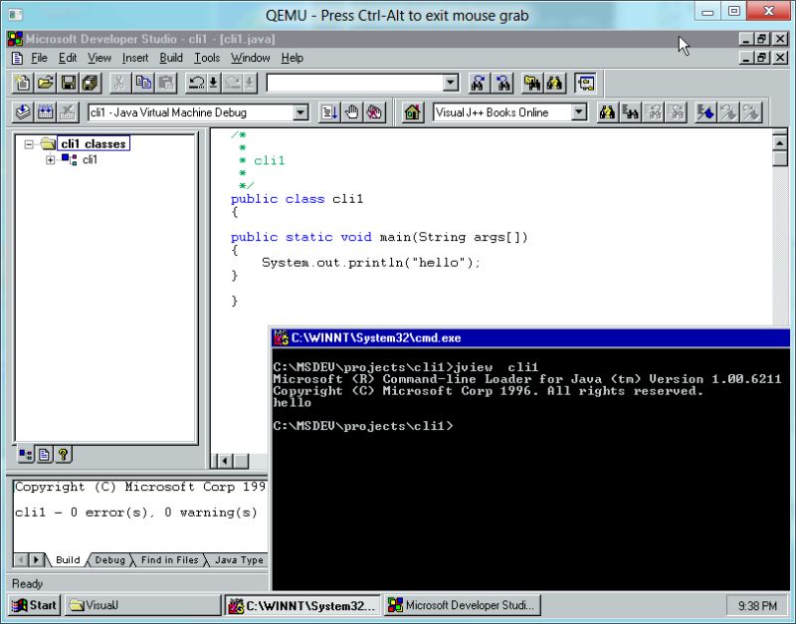Click the editor's horizontal scrollbar left arrow
Viewport: 796px width, 624px height.
point(225,460)
